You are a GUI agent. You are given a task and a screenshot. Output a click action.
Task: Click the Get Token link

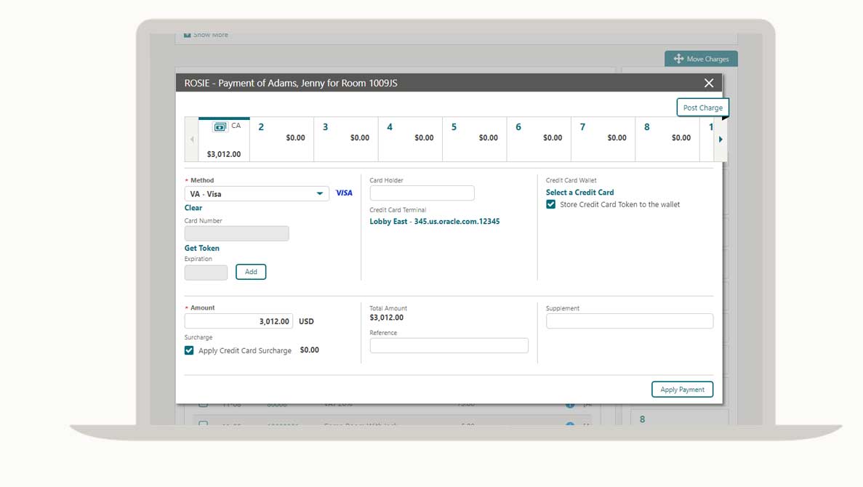pos(201,249)
